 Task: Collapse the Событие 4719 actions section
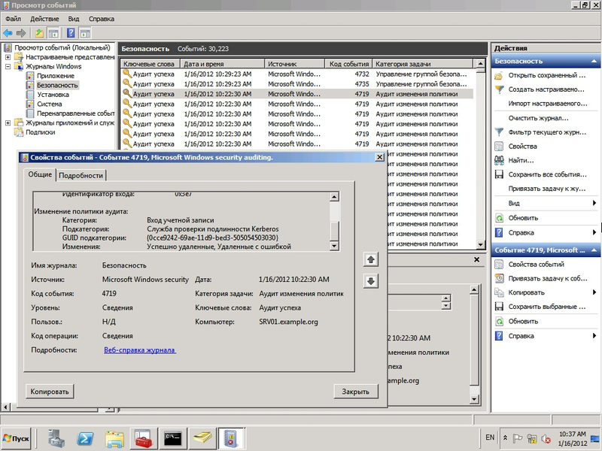[x=594, y=250]
